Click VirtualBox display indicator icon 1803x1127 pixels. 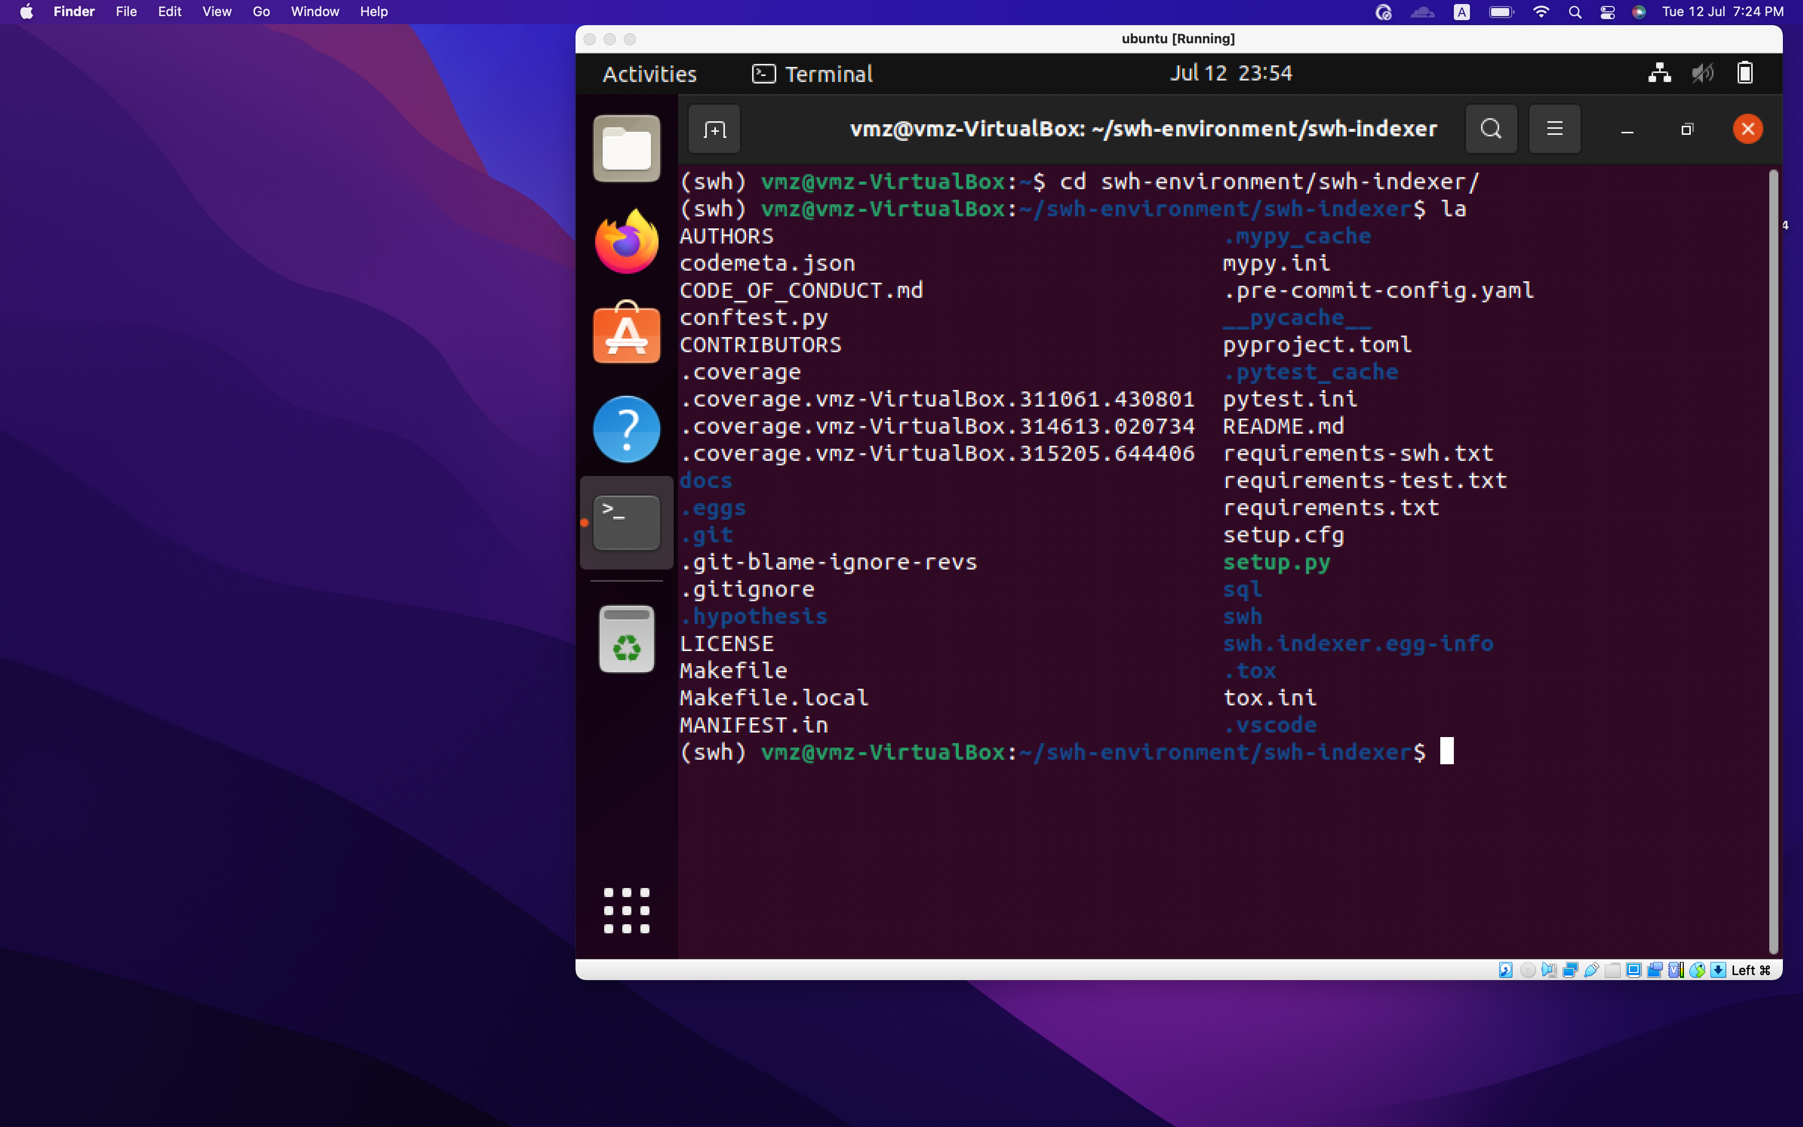pyautogui.click(x=1634, y=970)
